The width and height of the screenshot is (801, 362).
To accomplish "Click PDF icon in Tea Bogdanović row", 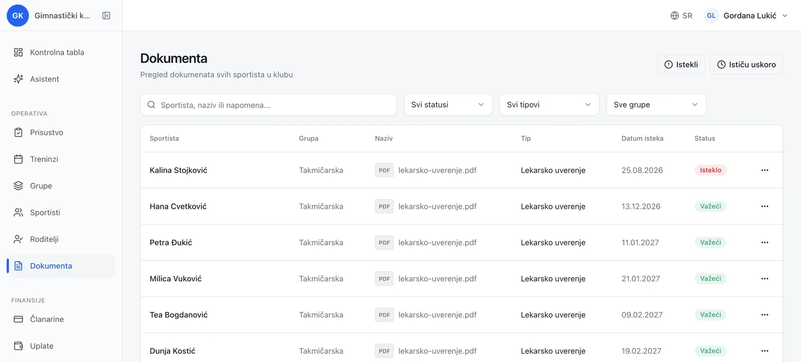I will click(384, 315).
